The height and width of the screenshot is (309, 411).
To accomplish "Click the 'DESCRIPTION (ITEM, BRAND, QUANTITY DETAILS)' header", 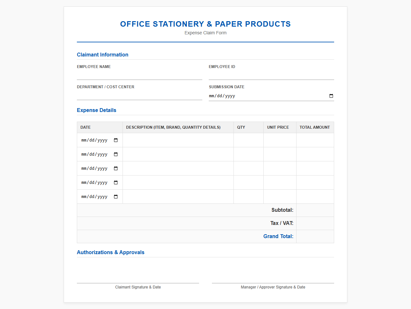I will tap(173, 127).
